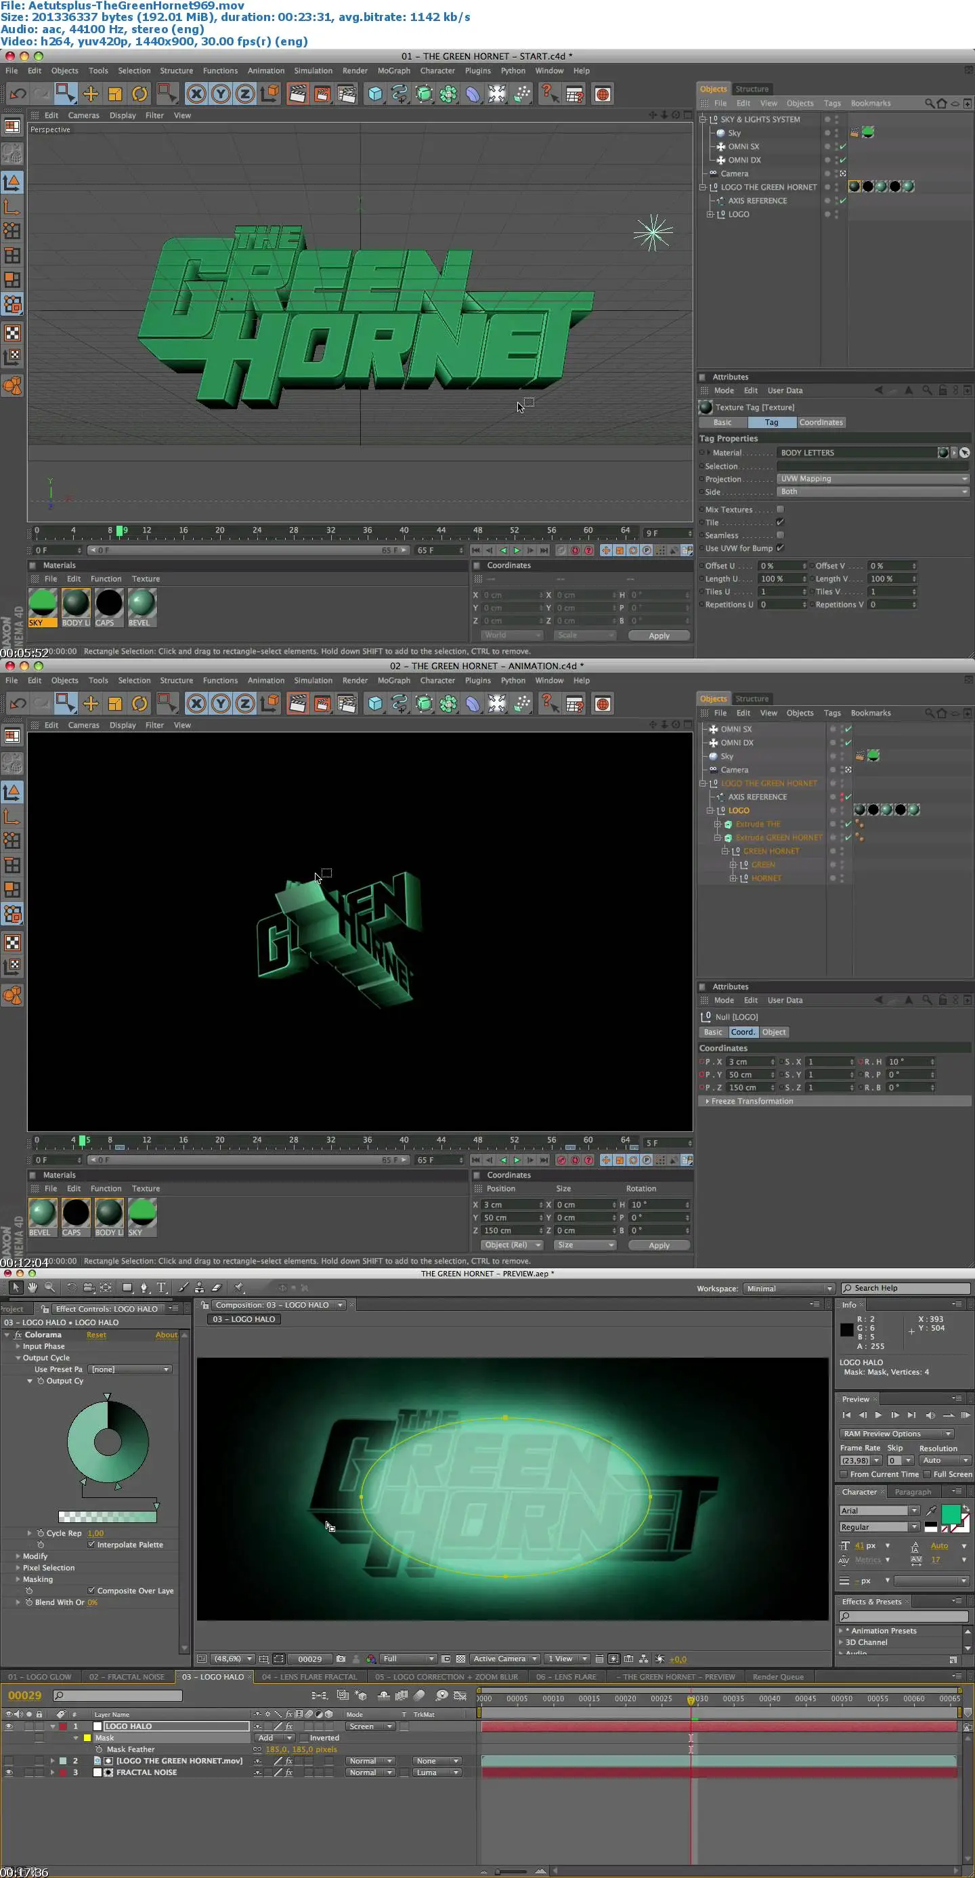Enable From Current Time checkbox
Screen dimensions: 975x1878
[844, 1474]
